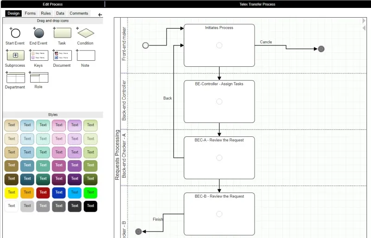Image resolution: width=371 pixels, height=238 pixels.
Task: Click the Finish arrow label
Action: click(158, 219)
